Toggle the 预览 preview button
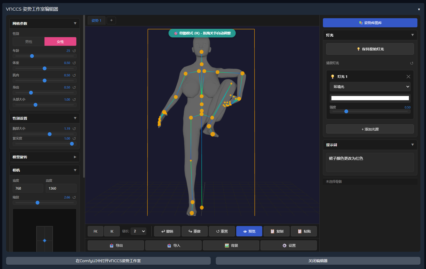 (249, 231)
